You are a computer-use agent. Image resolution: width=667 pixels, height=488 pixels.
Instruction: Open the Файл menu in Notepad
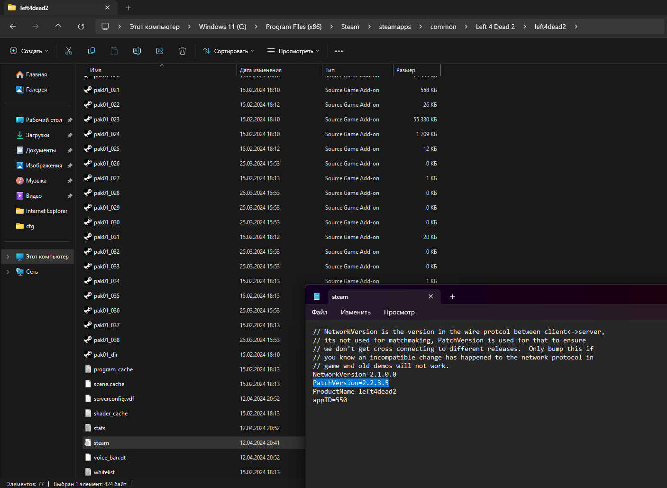pyautogui.click(x=320, y=312)
